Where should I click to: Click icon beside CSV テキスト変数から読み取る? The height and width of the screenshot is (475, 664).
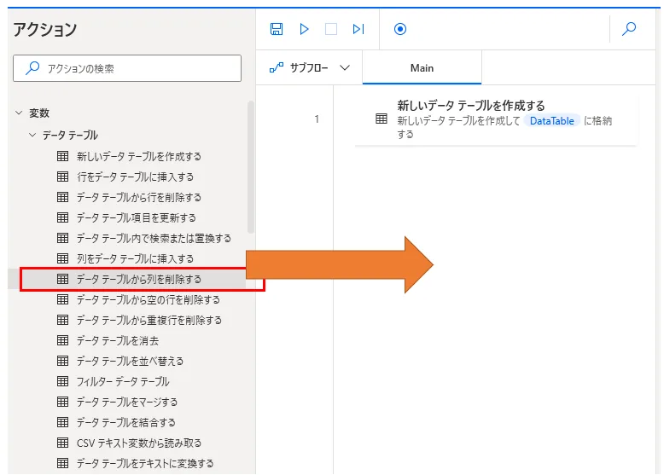pos(62,443)
